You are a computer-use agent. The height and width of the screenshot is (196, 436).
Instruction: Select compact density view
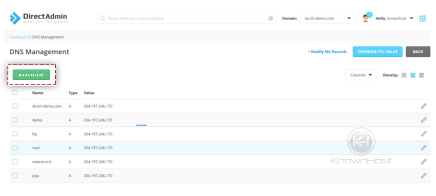point(404,75)
